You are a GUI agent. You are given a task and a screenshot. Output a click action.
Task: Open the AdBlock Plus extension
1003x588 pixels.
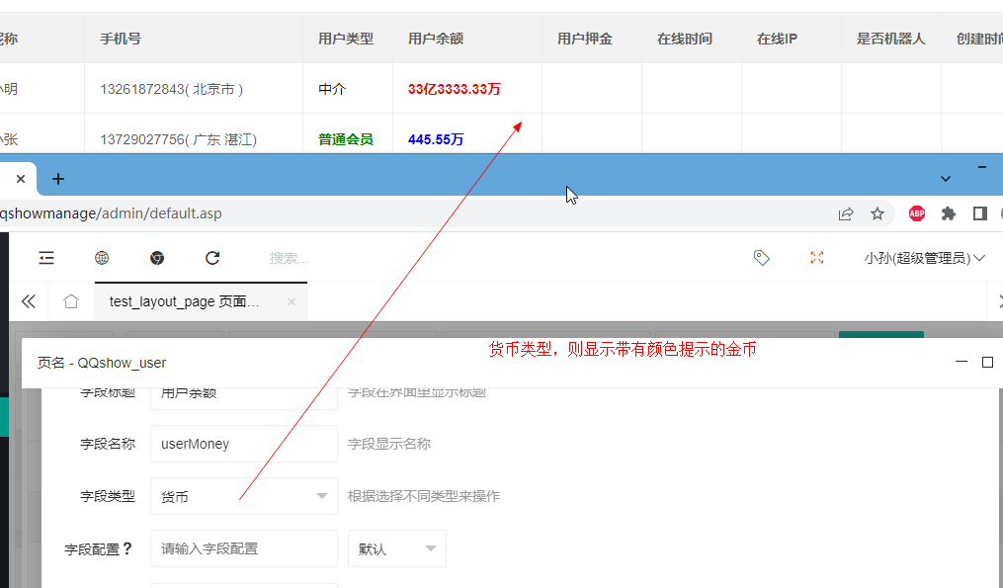click(x=917, y=213)
